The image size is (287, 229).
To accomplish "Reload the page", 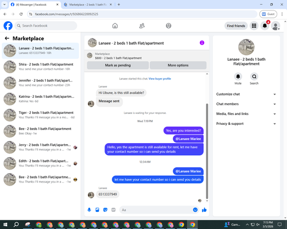I will [21, 14].
